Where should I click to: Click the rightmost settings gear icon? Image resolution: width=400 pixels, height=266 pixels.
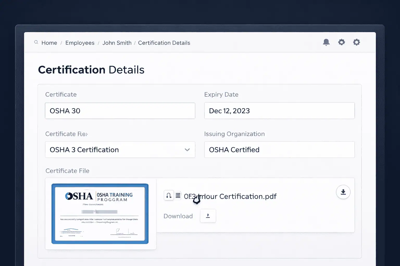(357, 42)
